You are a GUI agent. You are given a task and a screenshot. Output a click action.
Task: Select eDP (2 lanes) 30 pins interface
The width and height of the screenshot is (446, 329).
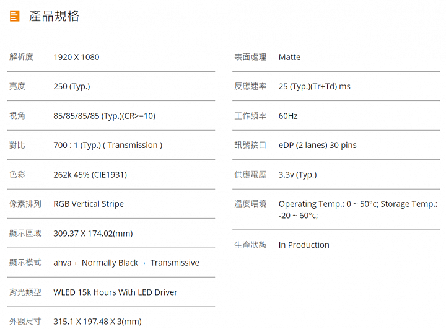click(x=317, y=145)
